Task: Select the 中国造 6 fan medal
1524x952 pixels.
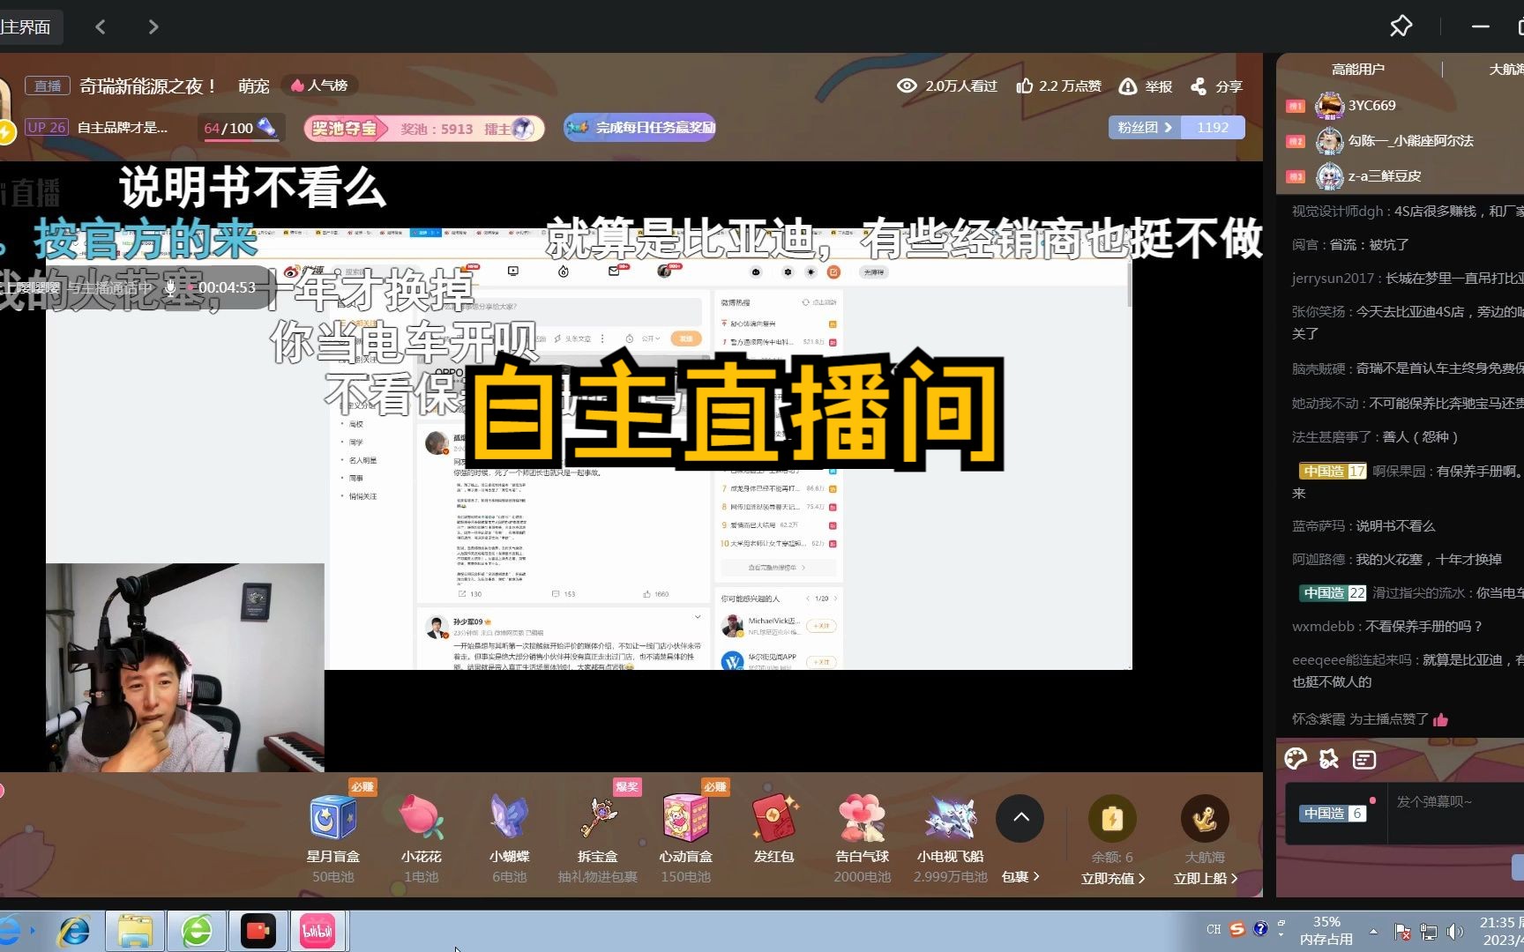Action: [x=1333, y=814]
